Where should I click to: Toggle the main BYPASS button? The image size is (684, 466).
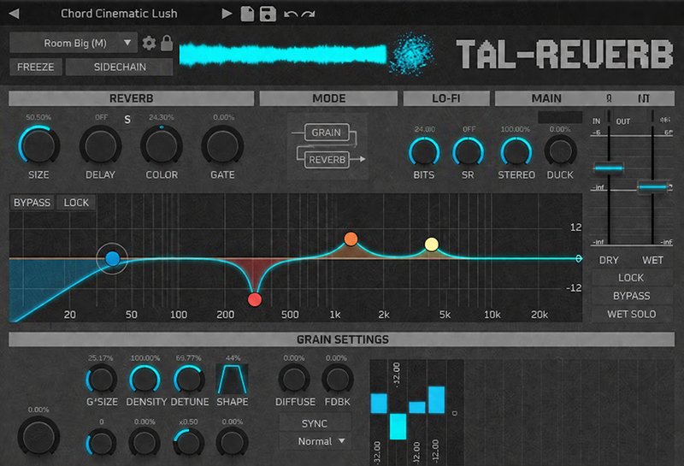click(631, 296)
